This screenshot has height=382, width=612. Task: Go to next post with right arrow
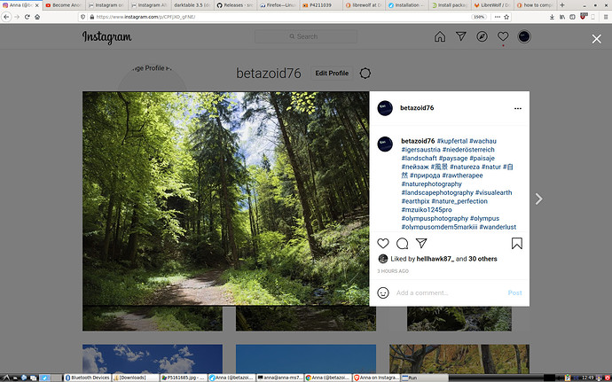[x=538, y=199]
